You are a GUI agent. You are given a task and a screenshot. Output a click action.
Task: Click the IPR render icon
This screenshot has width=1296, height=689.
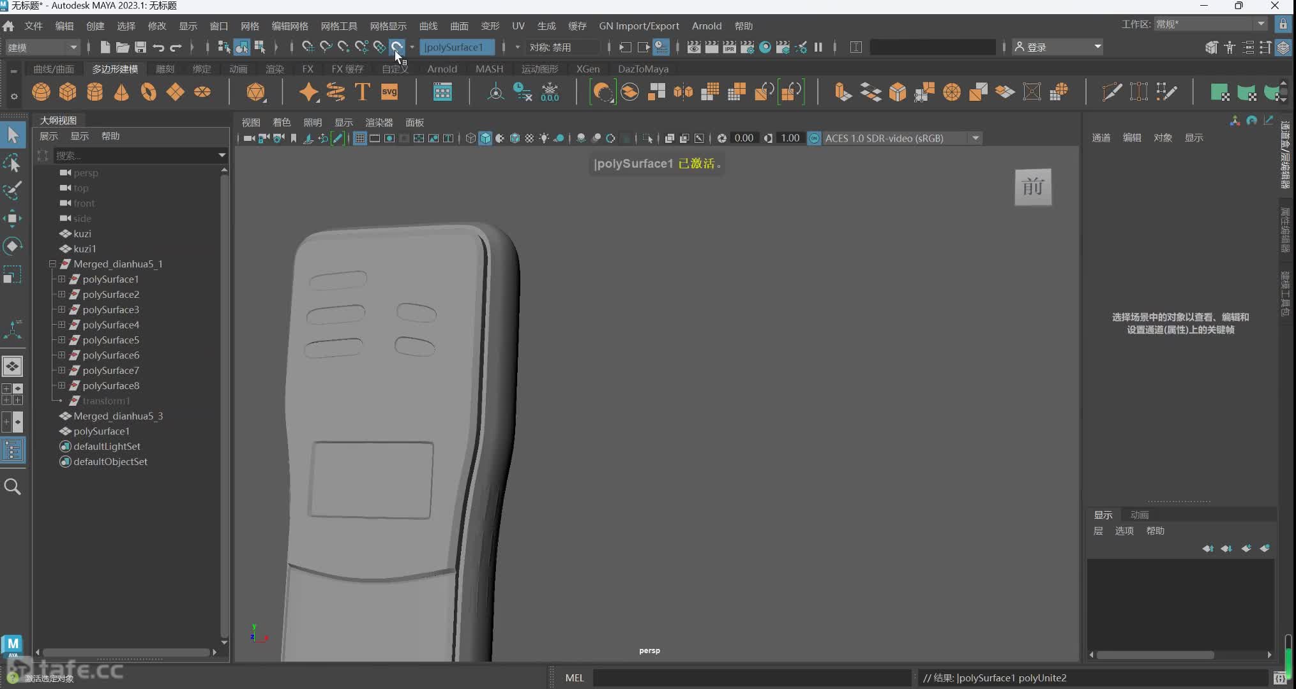pyautogui.click(x=729, y=47)
